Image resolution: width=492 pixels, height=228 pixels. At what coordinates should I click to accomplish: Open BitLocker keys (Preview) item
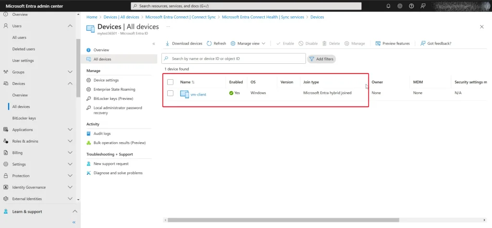click(x=113, y=98)
